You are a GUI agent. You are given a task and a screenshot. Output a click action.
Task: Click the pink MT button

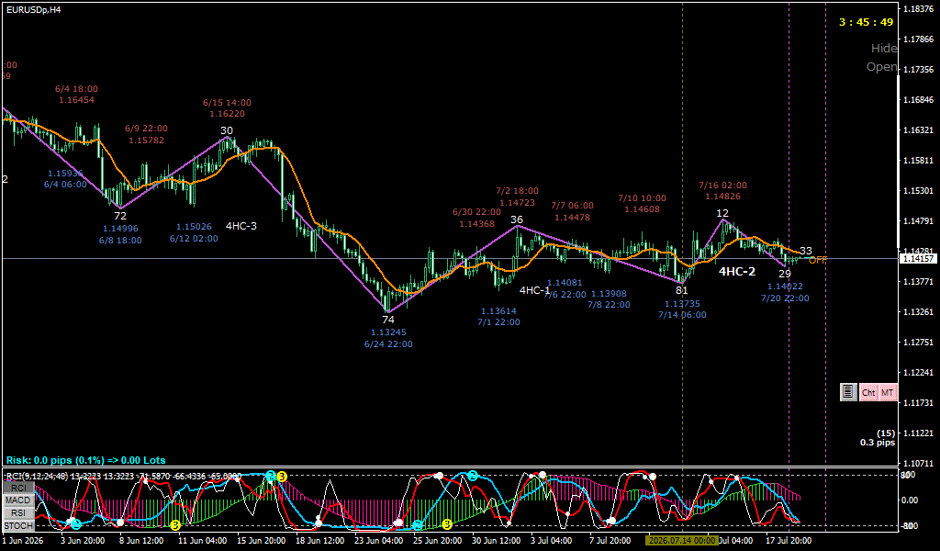(888, 393)
